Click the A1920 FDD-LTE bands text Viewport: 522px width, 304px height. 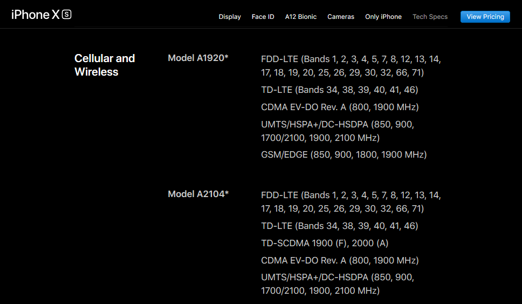pos(351,66)
